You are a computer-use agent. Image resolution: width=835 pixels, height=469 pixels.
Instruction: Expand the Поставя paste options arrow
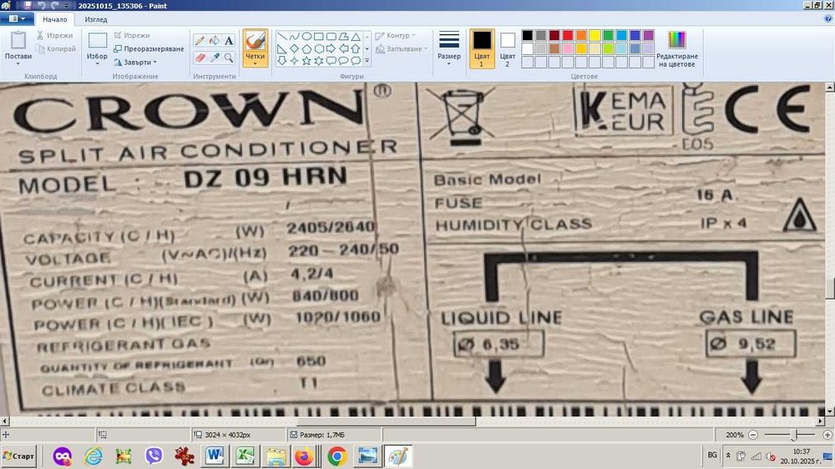18,64
